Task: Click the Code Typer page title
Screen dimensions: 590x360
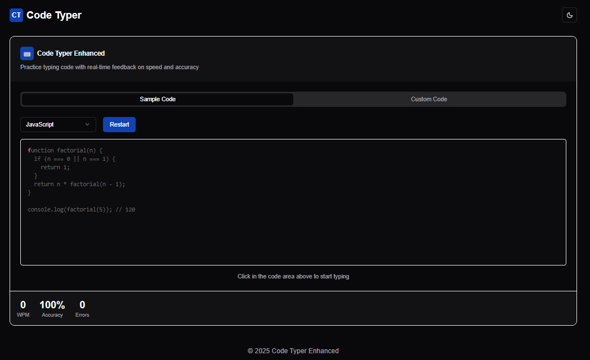Action: [54, 15]
